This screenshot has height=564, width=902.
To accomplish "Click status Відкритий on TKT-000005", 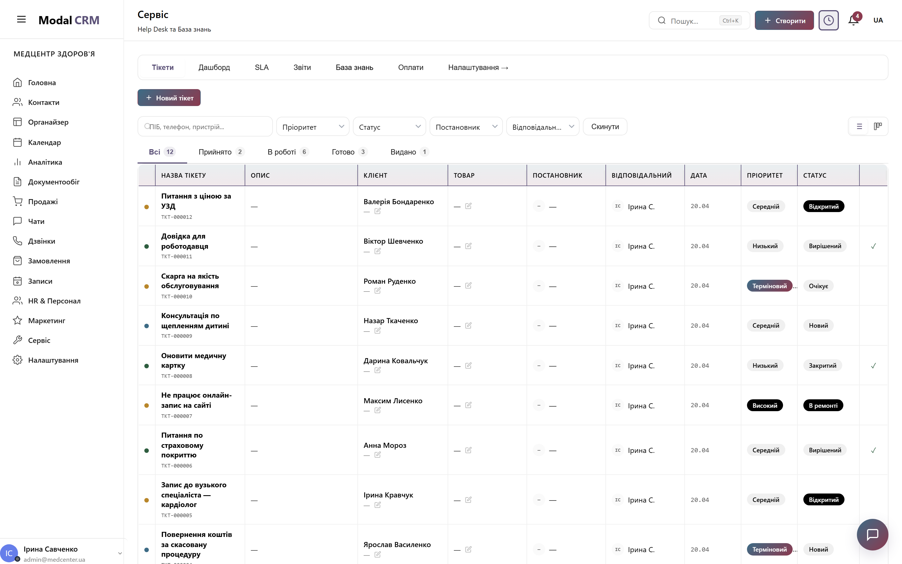I will 823,500.
